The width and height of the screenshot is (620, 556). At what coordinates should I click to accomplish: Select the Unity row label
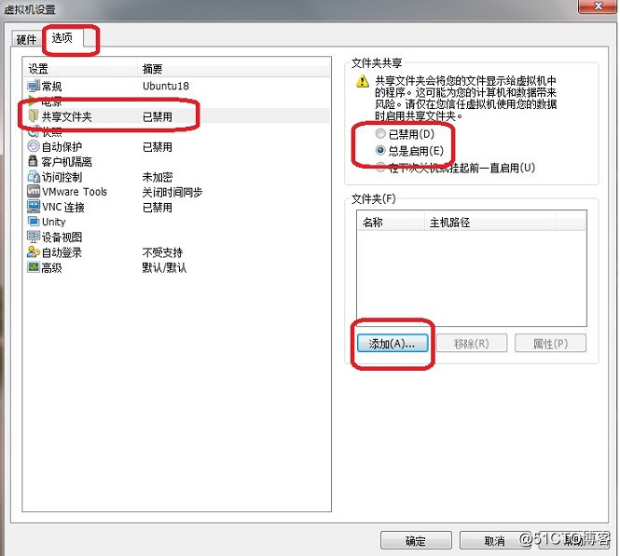point(54,222)
